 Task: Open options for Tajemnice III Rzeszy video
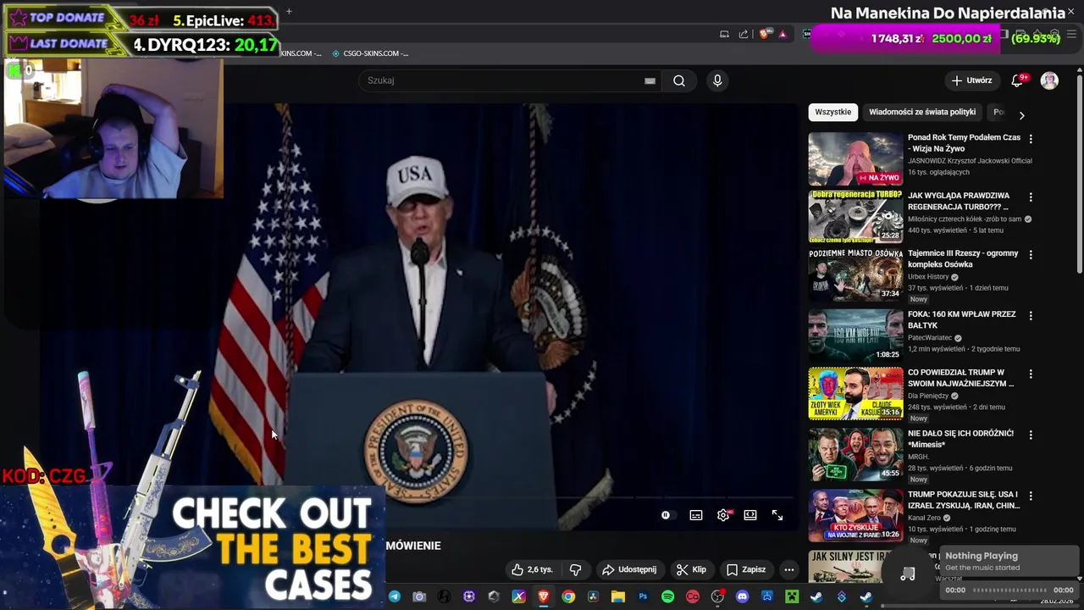click(1031, 254)
